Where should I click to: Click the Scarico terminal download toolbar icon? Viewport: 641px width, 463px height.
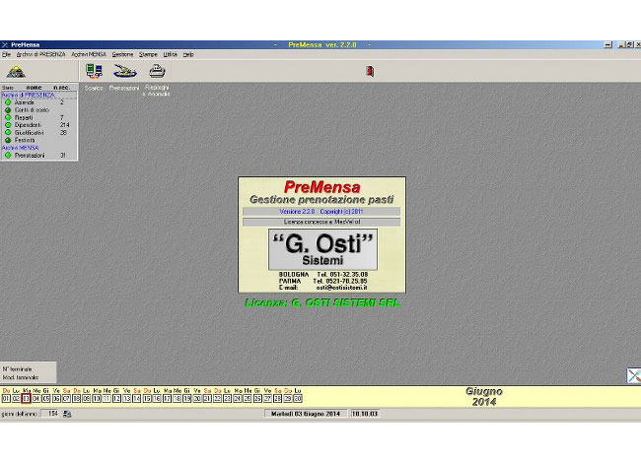(x=94, y=72)
